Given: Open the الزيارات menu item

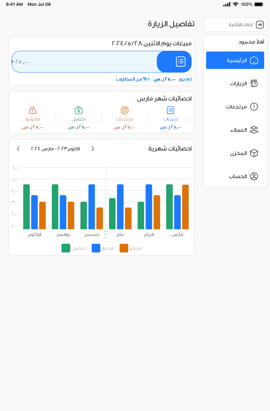Looking at the screenshot, I should [x=235, y=84].
